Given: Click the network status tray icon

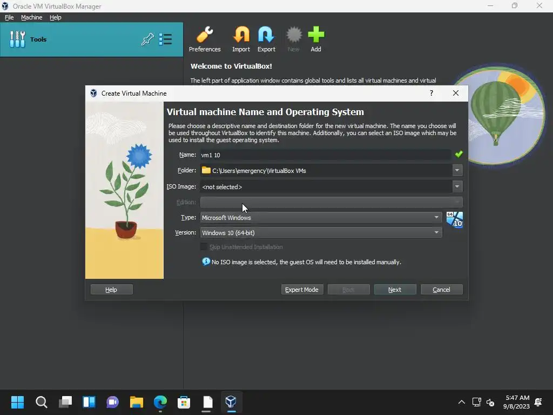Looking at the screenshot, I should tap(476, 402).
